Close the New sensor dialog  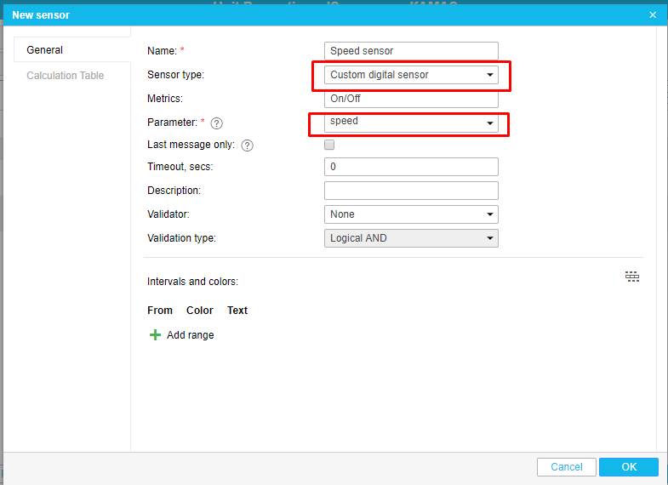tap(653, 15)
